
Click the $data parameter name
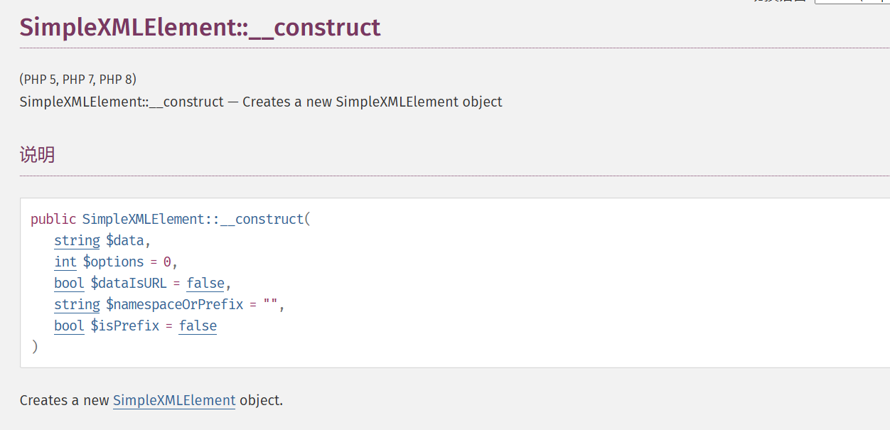tap(126, 240)
